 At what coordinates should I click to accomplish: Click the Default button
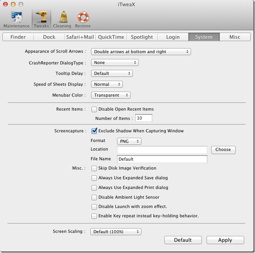pos(183,240)
